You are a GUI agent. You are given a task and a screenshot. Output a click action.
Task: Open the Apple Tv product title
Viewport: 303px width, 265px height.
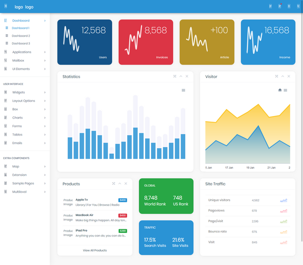pyautogui.click(x=81, y=200)
